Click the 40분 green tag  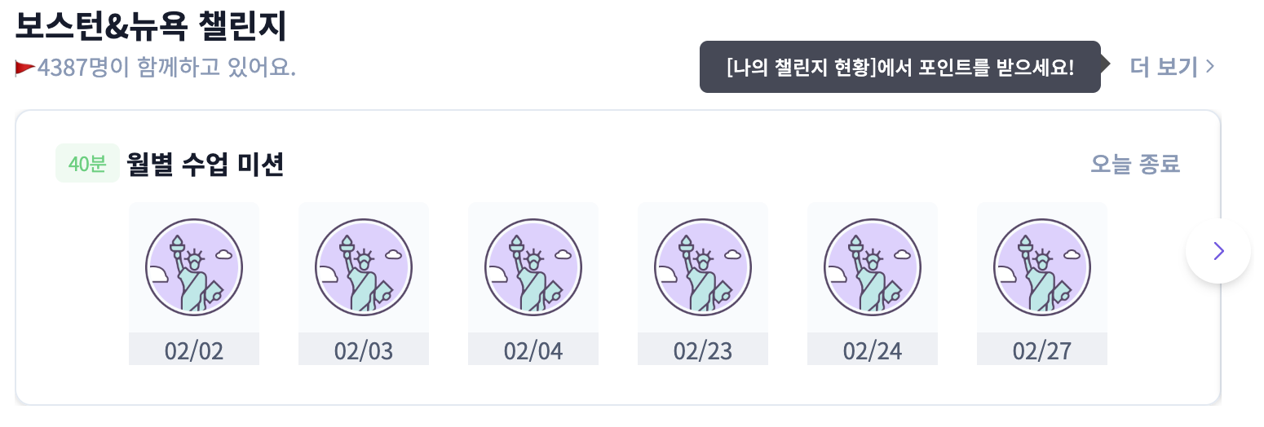point(87,164)
